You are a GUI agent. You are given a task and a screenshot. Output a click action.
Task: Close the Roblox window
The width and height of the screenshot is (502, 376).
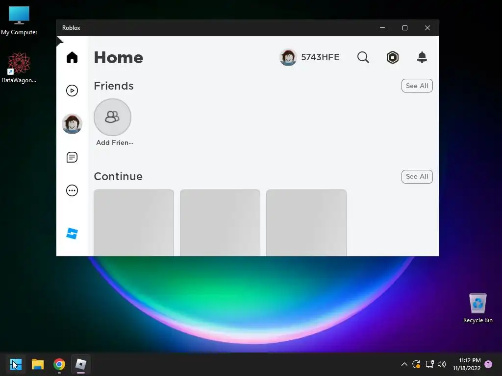click(x=427, y=28)
